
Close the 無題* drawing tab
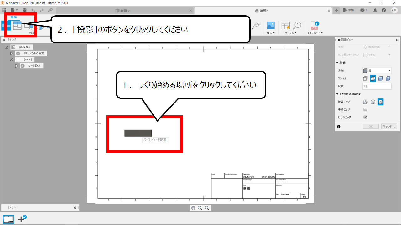click(329, 11)
